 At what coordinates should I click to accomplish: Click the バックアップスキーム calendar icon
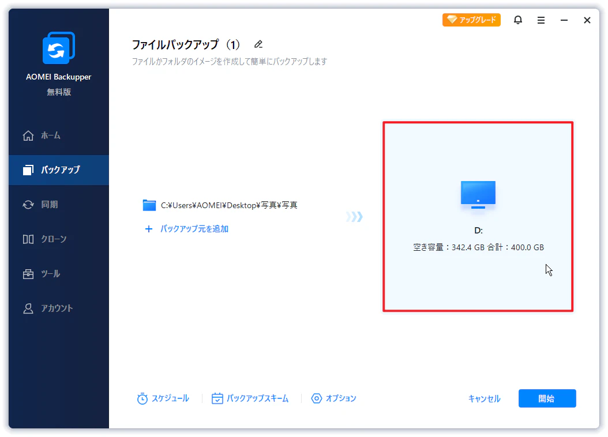(x=217, y=398)
